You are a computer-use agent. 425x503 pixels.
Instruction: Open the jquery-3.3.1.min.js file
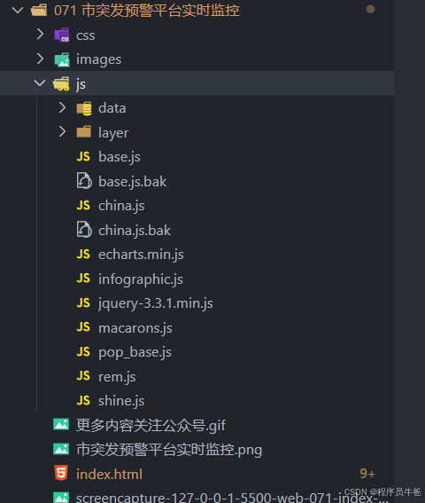pyautogui.click(x=156, y=303)
